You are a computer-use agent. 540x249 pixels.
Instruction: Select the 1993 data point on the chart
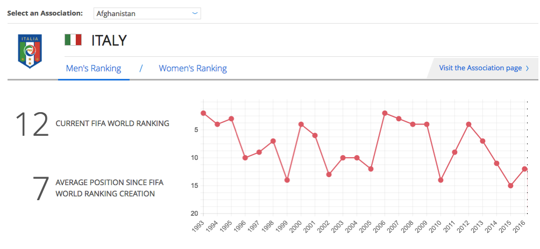[x=203, y=113]
